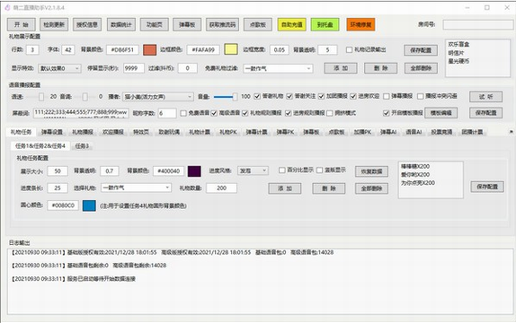This screenshot has height=323, width=516.
Task: Click the #0080C0 blue color swatch
Action: (x=89, y=205)
